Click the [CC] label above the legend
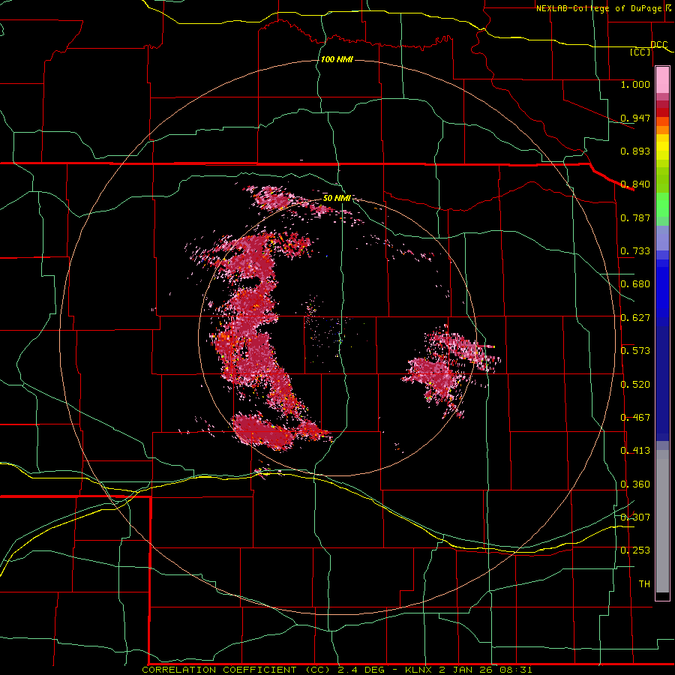Image resolution: width=675 pixels, height=675 pixels. point(640,52)
